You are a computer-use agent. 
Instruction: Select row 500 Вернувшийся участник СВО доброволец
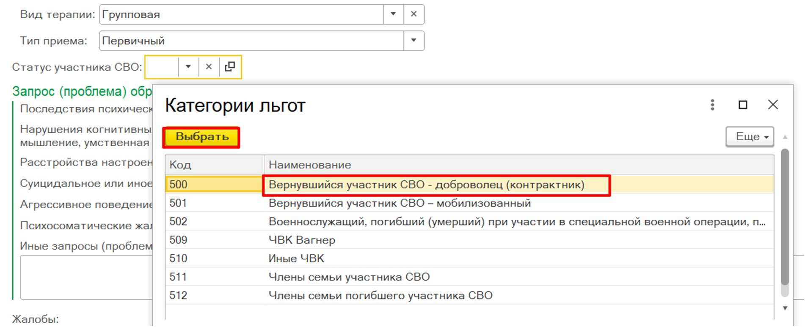pos(426,185)
